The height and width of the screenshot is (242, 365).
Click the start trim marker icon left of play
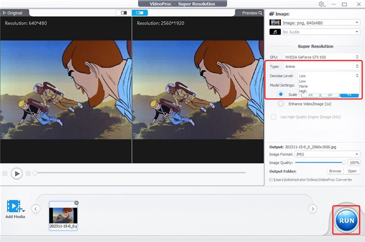coord(5,174)
